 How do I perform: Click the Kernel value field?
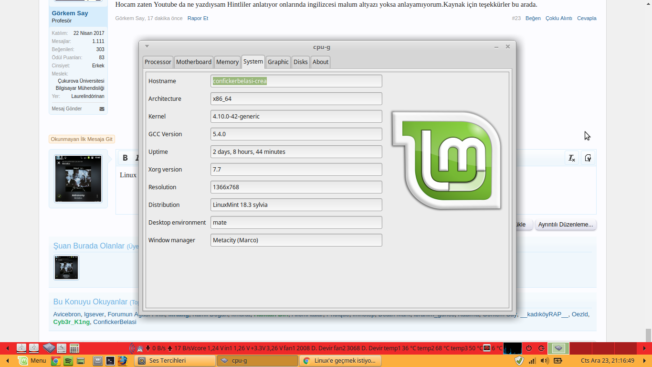point(296,116)
